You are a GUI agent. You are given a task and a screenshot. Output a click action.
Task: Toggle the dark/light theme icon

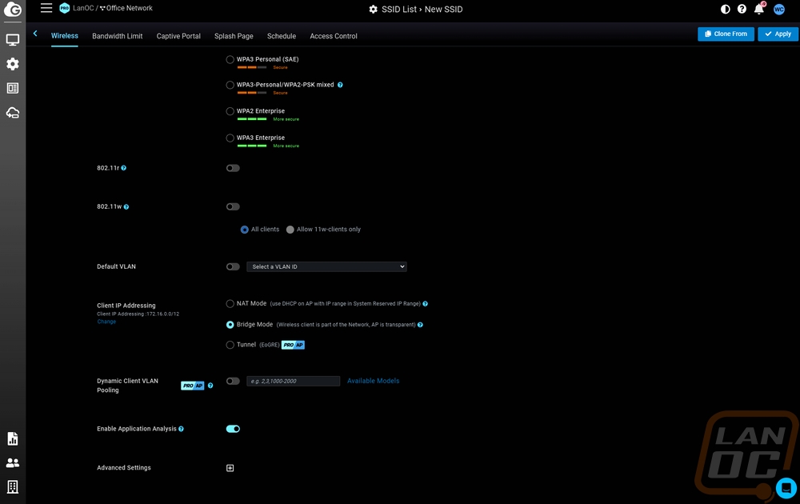pyautogui.click(x=726, y=10)
